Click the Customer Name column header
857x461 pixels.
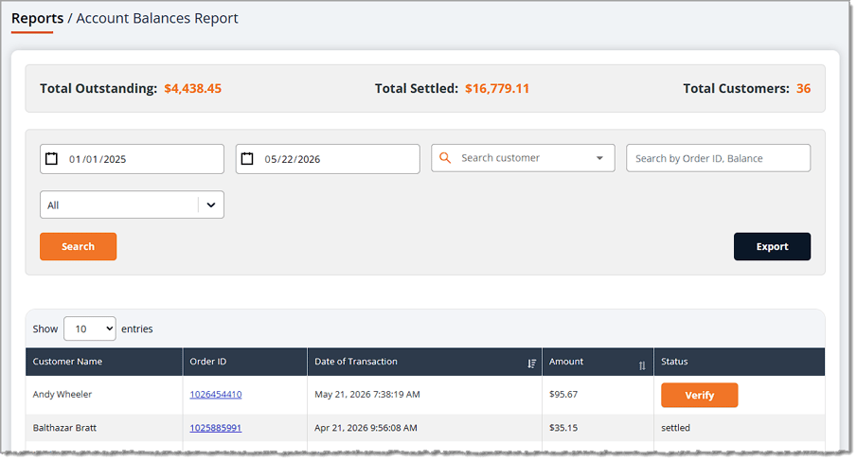104,362
